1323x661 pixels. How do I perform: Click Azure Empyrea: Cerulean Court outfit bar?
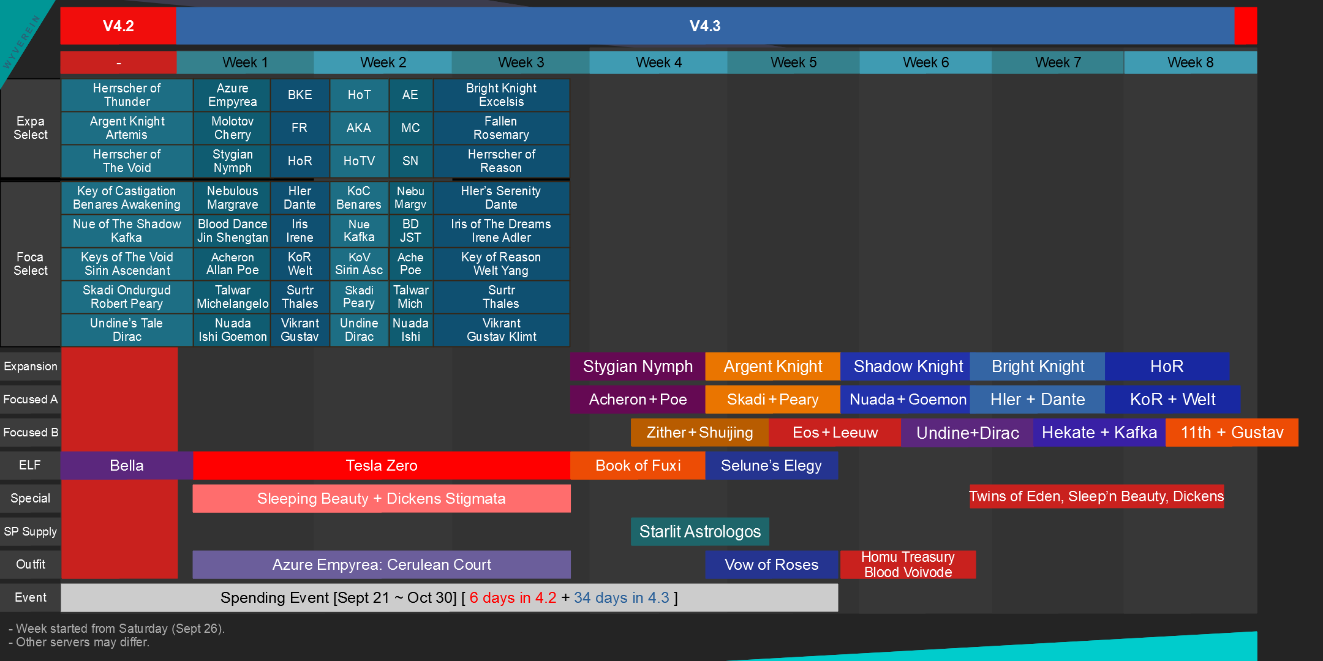click(x=382, y=564)
